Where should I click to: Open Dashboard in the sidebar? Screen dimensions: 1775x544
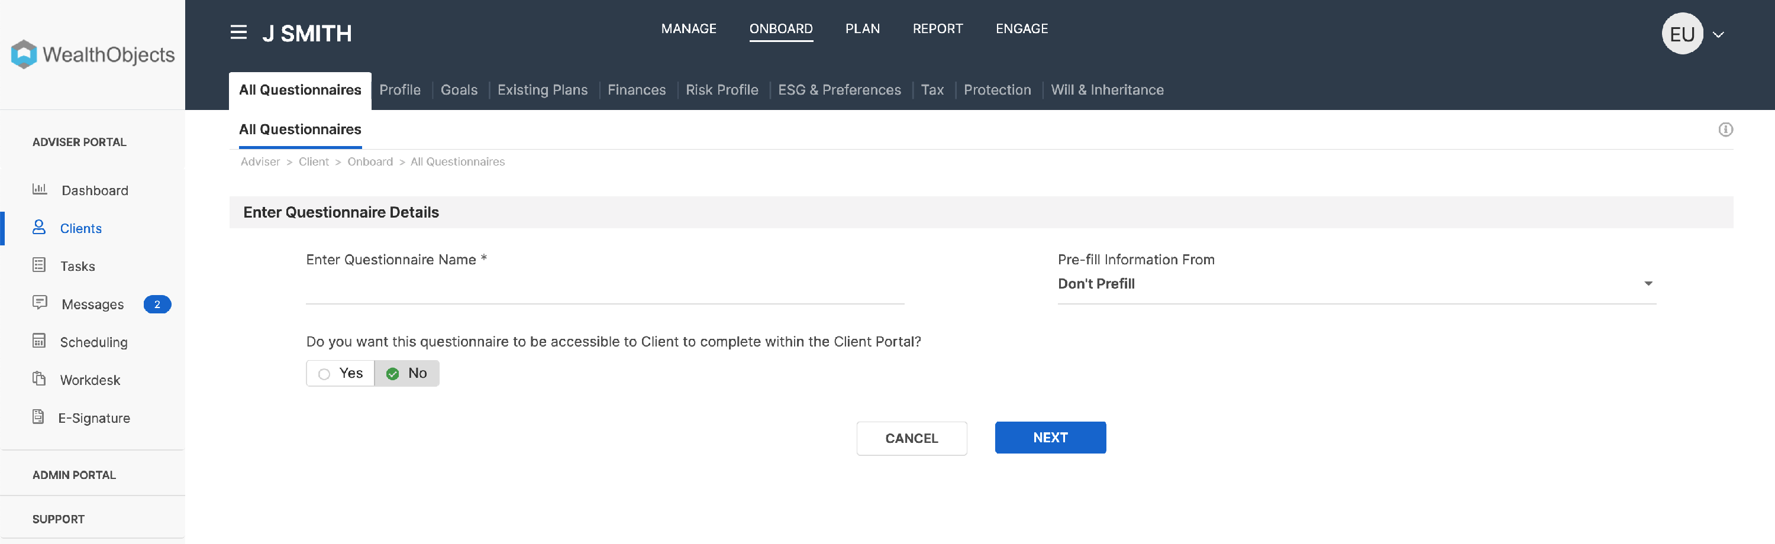tap(95, 191)
